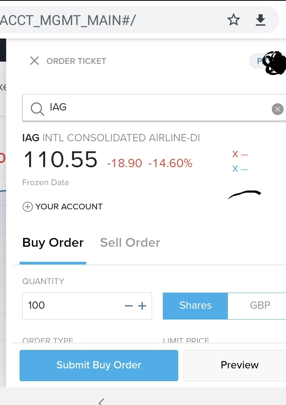Click the 110.55 last price quote
The image size is (286, 405).
(61, 160)
